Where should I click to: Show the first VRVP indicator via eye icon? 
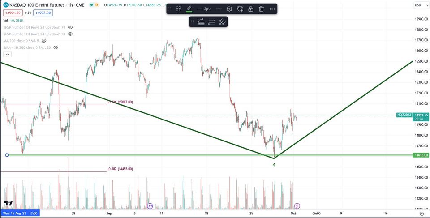(x=70, y=27)
